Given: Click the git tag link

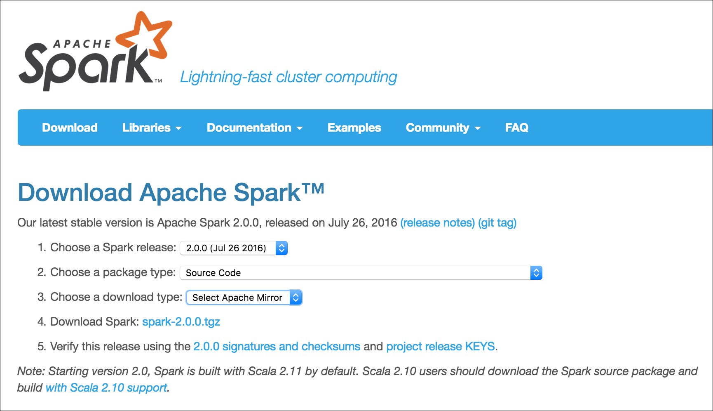Looking at the screenshot, I should tap(496, 223).
